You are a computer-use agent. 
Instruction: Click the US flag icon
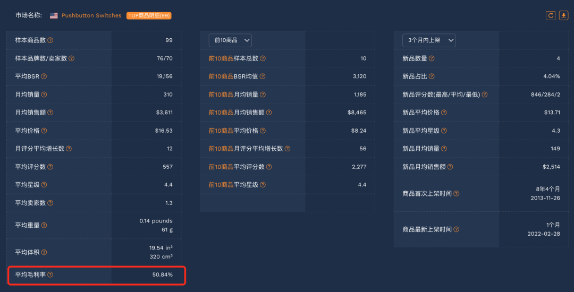[54, 16]
